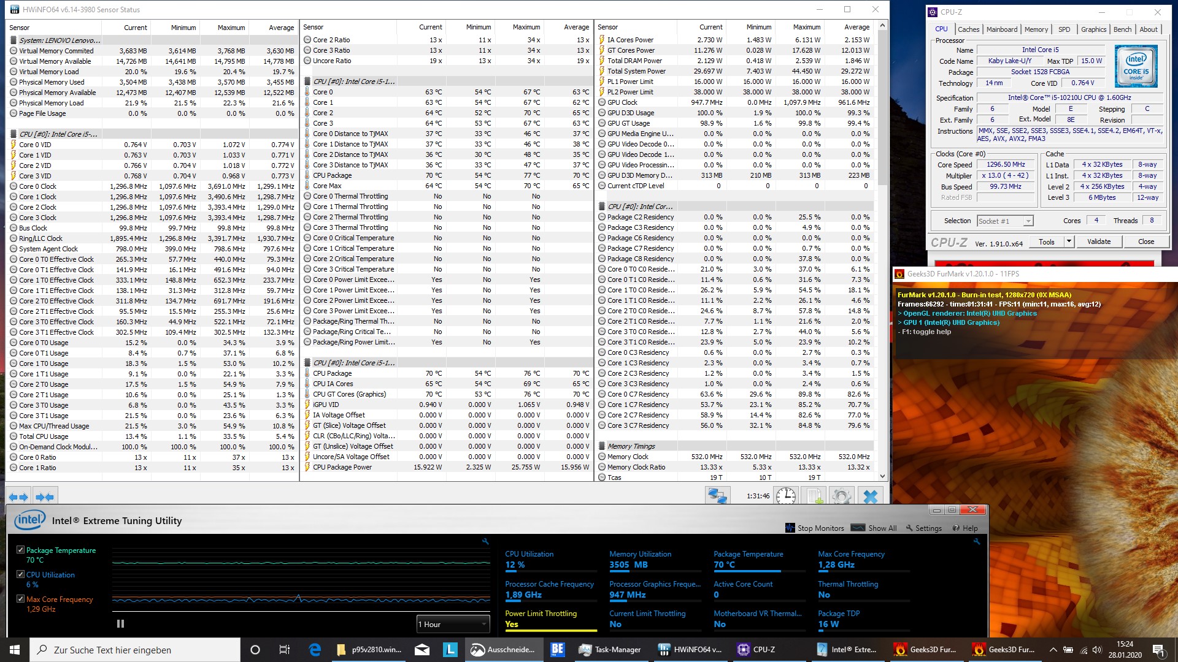This screenshot has width=1178, height=662.
Task: Click the HWiNFO network computers icon
Action: (x=717, y=496)
